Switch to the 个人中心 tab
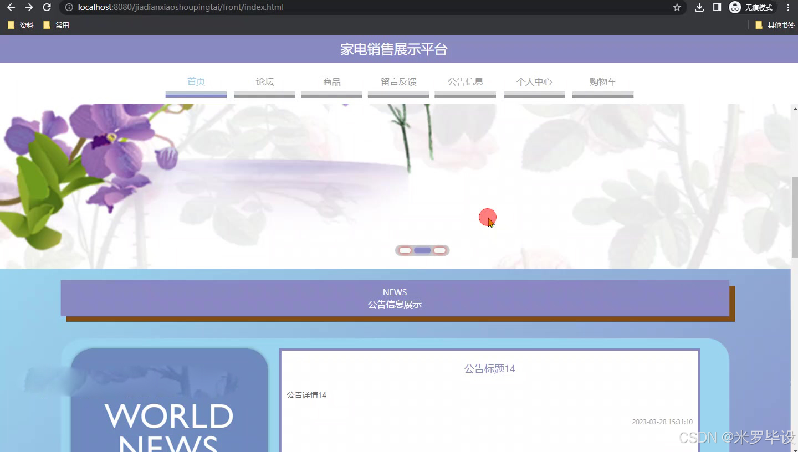798x452 pixels. click(534, 81)
